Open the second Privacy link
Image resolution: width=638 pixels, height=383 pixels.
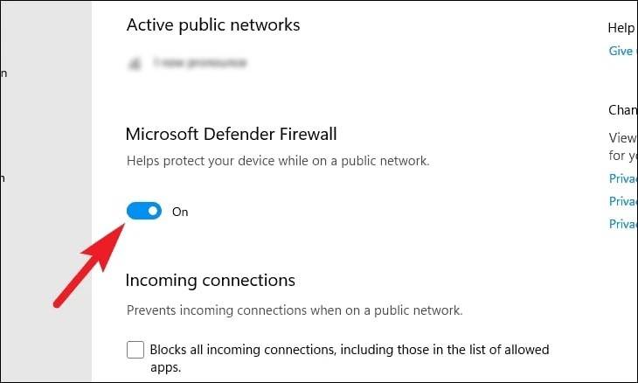pos(623,201)
